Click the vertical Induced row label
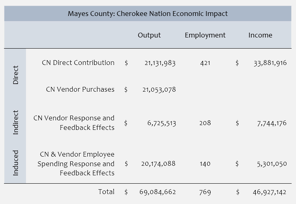The height and width of the screenshot is (204, 296). pos(16,163)
